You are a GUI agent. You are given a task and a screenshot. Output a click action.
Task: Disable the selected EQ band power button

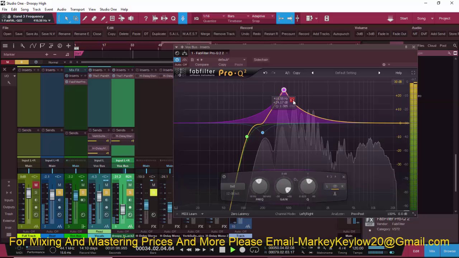(224, 176)
